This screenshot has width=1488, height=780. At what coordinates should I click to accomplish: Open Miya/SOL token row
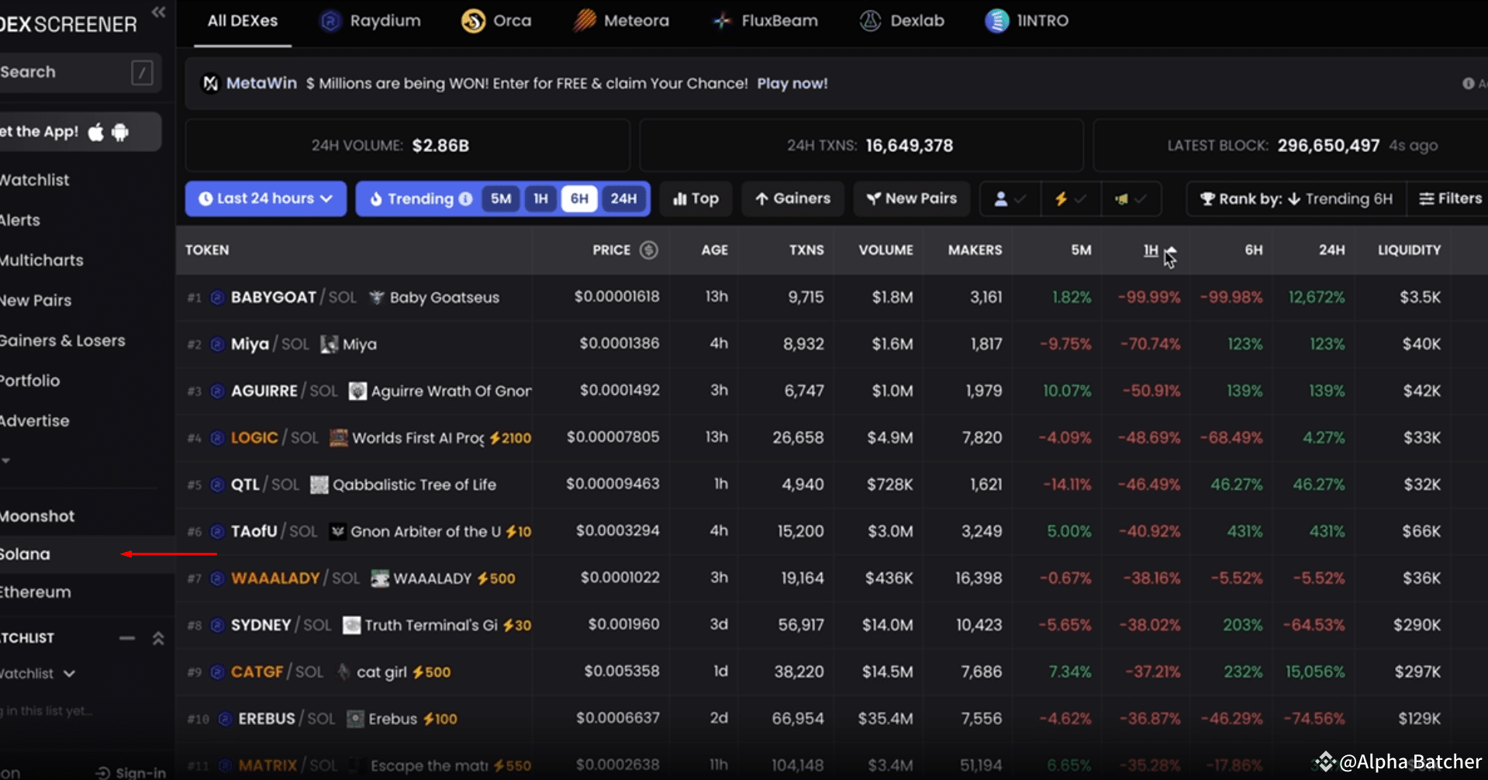831,344
